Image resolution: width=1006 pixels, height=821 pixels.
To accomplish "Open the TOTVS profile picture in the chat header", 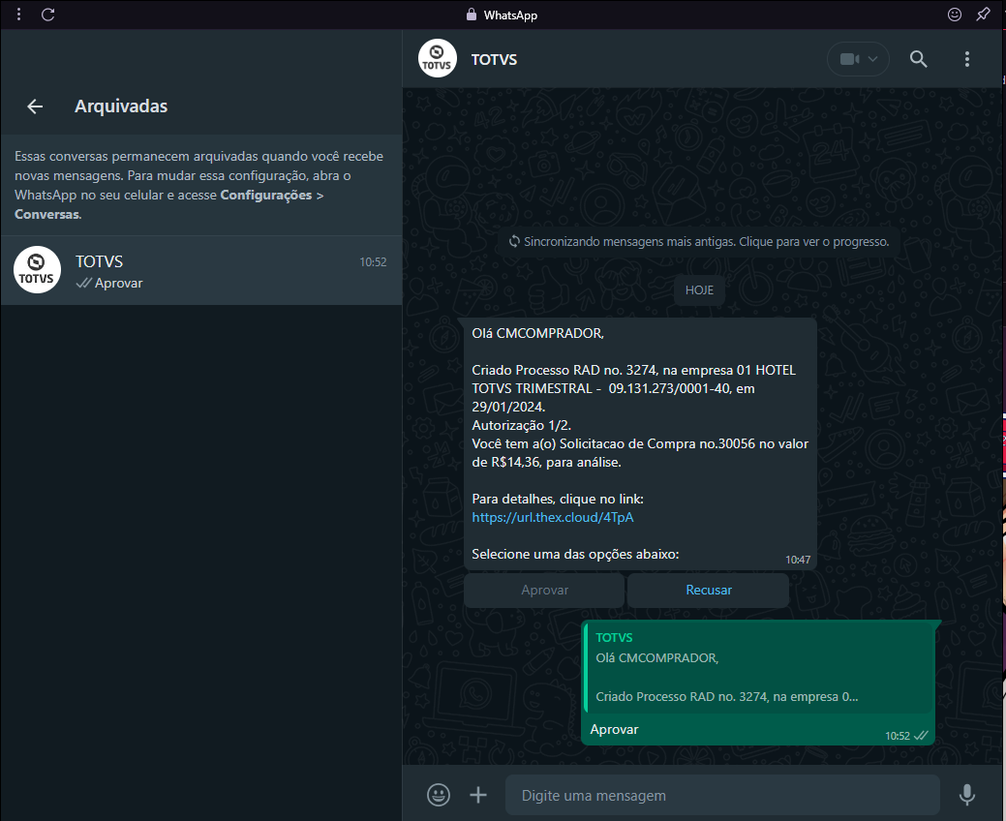I will click(x=437, y=58).
